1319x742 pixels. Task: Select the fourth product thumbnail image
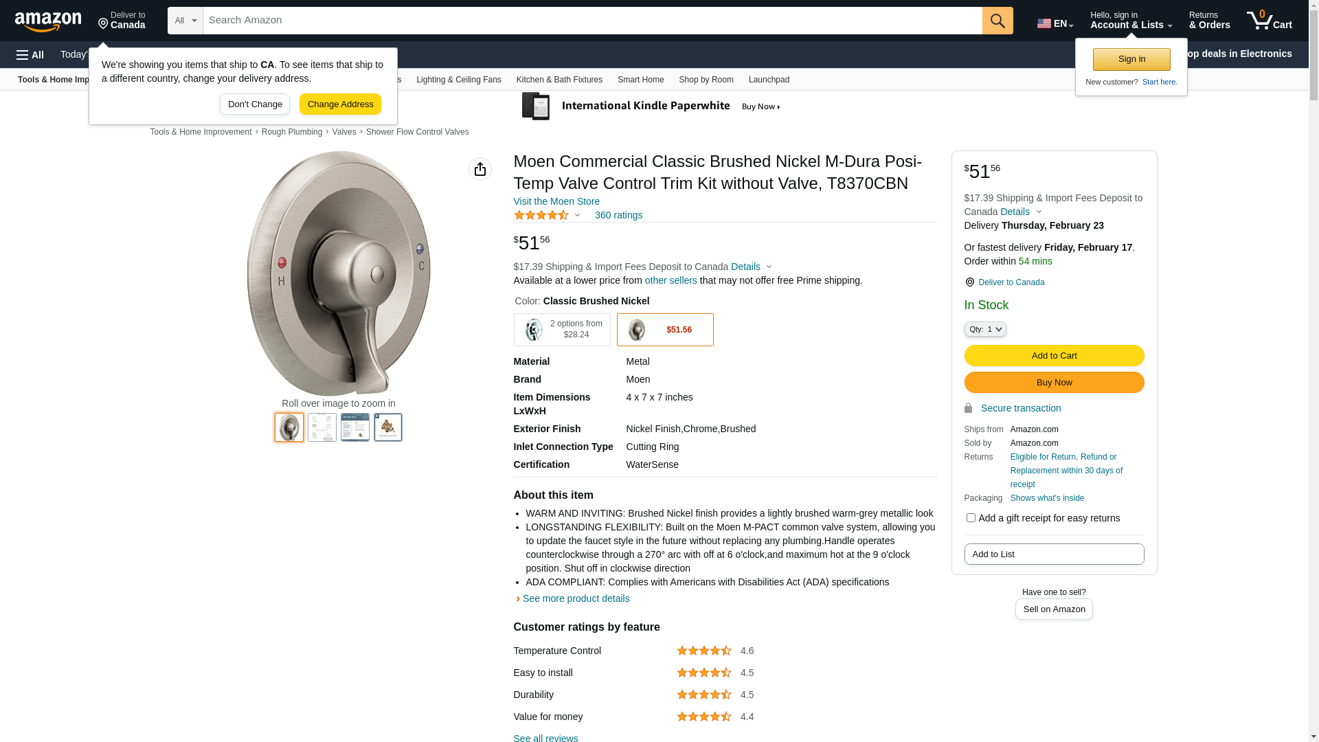[x=388, y=427]
